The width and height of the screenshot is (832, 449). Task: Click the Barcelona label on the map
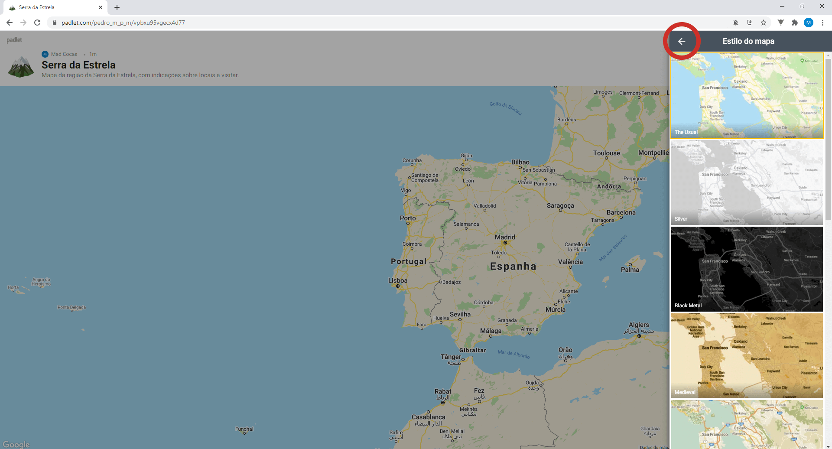pos(621,212)
